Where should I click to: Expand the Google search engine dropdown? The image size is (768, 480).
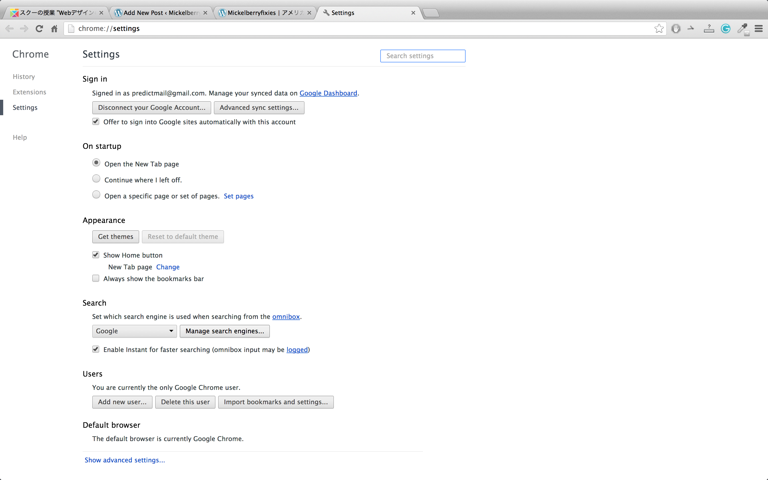[x=135, y=331]
